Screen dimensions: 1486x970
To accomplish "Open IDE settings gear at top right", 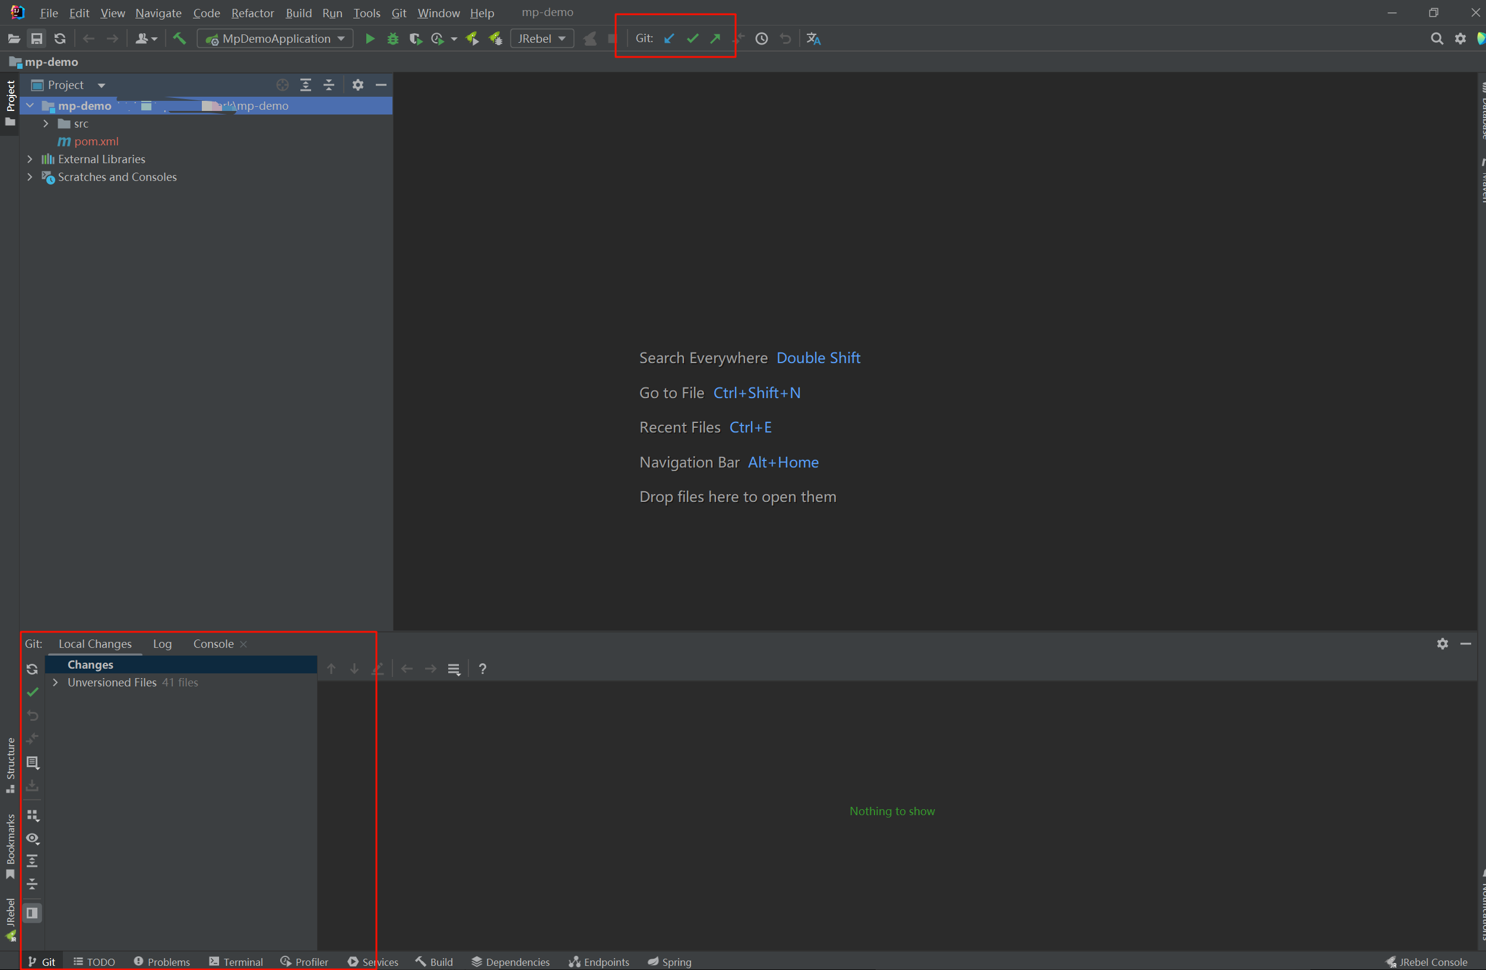I will tap(1460, 39).
